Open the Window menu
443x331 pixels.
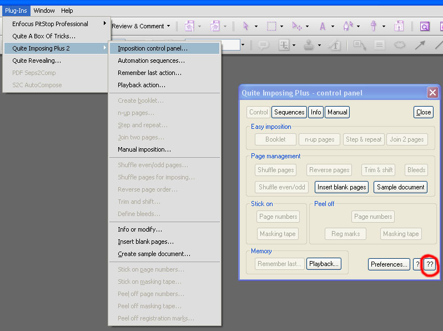tap(44, 11)
